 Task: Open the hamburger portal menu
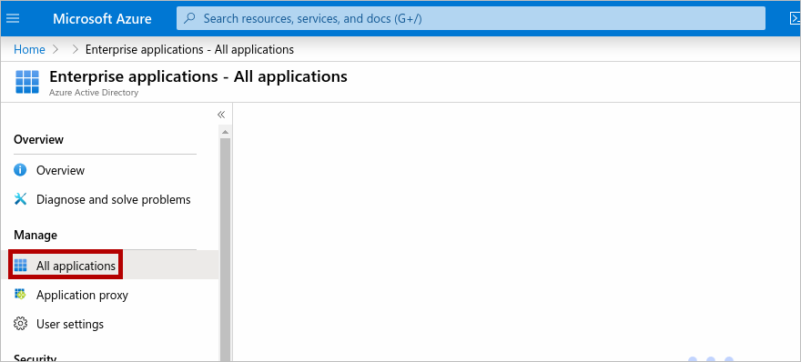pyautogui.click(x=12, y=18)
